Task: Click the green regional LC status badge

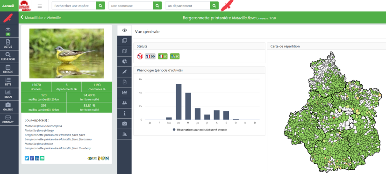Action: click(175, 57)
